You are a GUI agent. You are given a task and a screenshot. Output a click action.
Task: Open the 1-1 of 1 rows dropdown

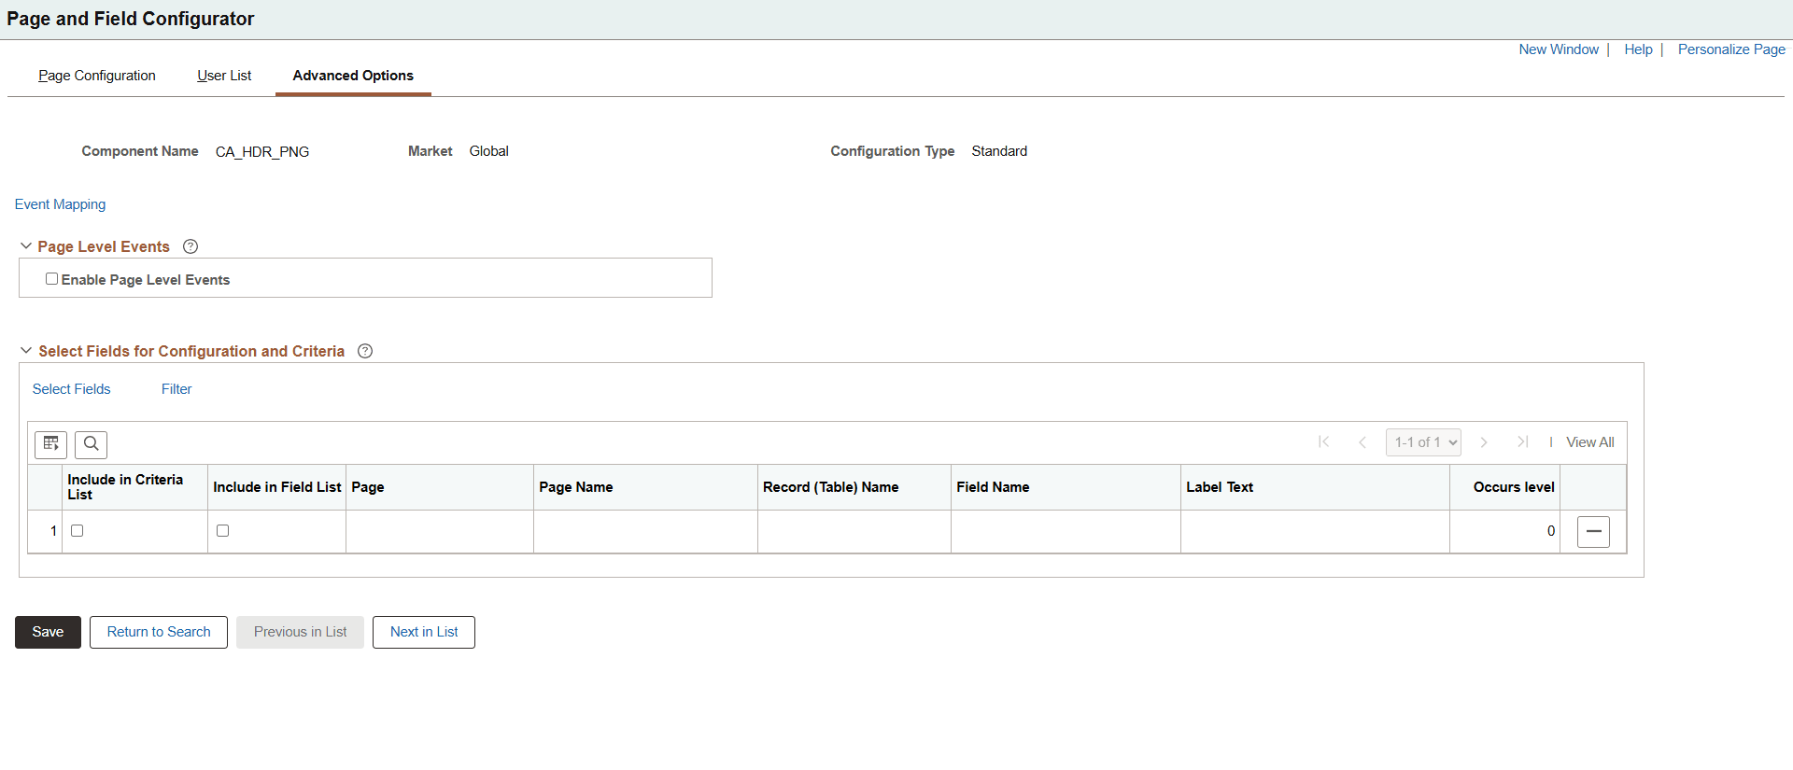tap(1423, 442)
